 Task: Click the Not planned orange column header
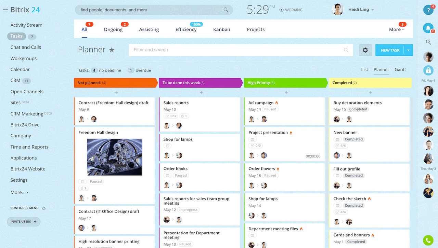point(116,83)
